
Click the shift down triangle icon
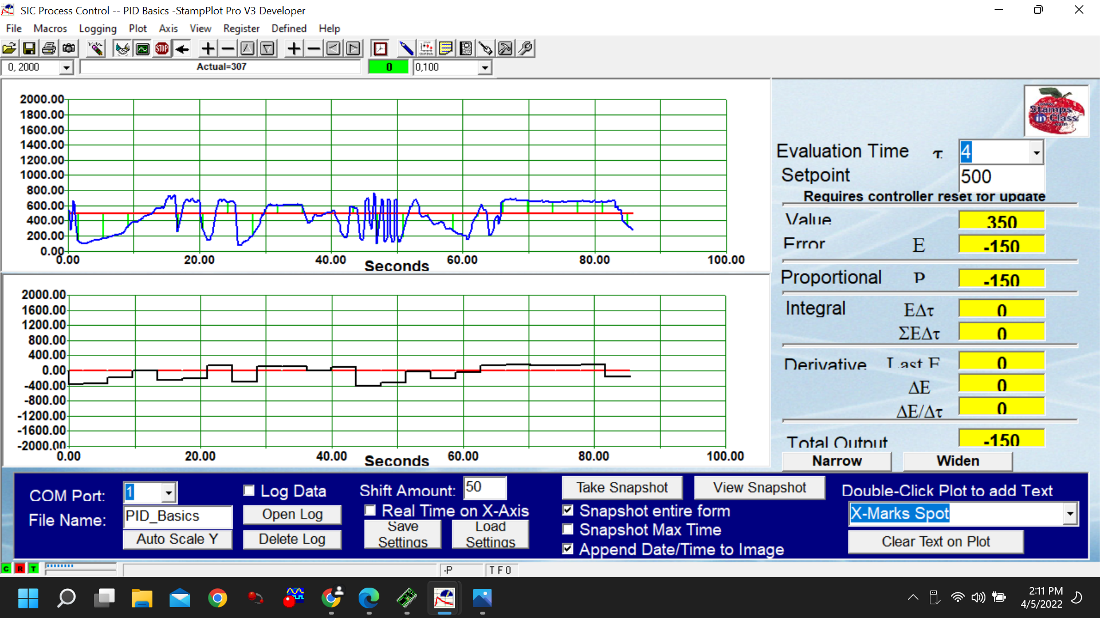[268, 49]
